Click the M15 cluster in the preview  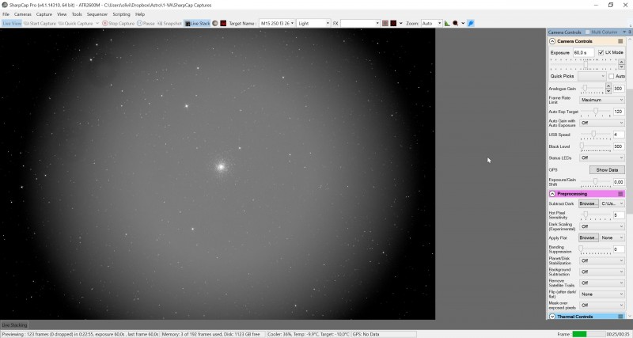[x=221, y=166]
